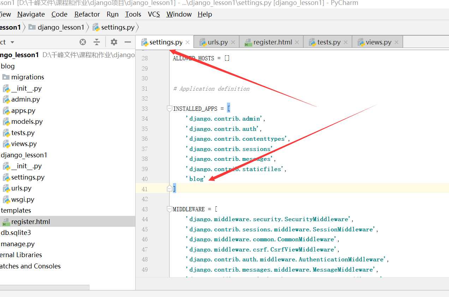
Task: Select db.sqlite3 in project tree
Action: point(16,232)
